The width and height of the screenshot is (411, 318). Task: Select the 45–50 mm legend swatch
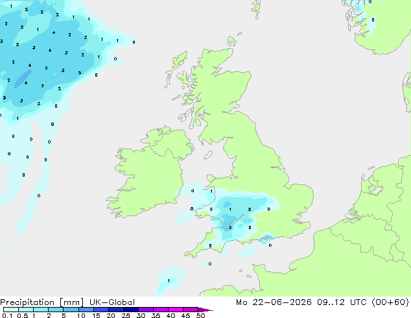tap(190, 310)
